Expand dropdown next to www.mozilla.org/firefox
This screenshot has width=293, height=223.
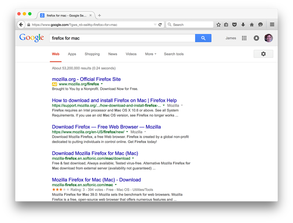tap(102, 84)
